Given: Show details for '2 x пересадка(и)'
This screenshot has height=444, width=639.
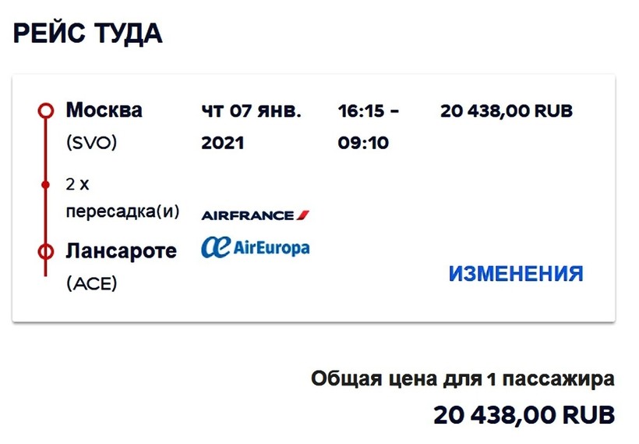Looking at the screenshot, I should (122, 199).
